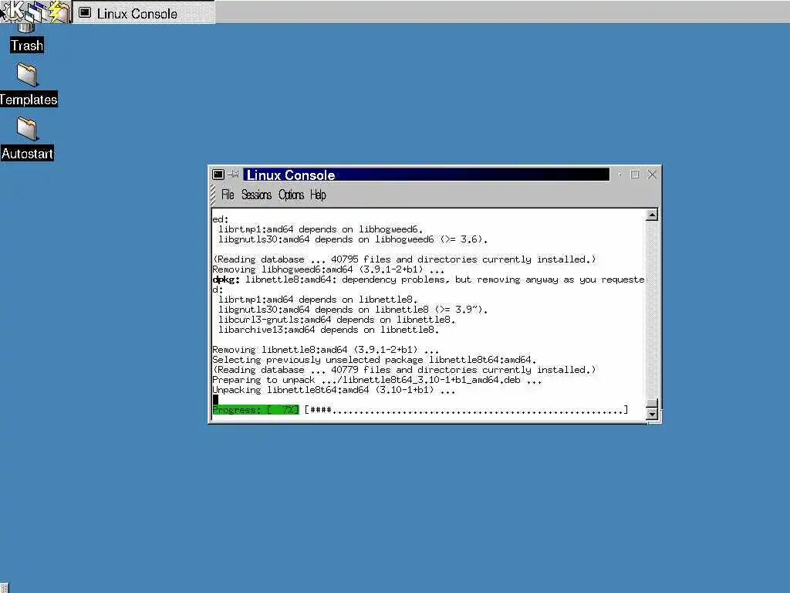
Task: Click the scrollbar up arrow
Action: pyautogui.click(x=651, y=215)
